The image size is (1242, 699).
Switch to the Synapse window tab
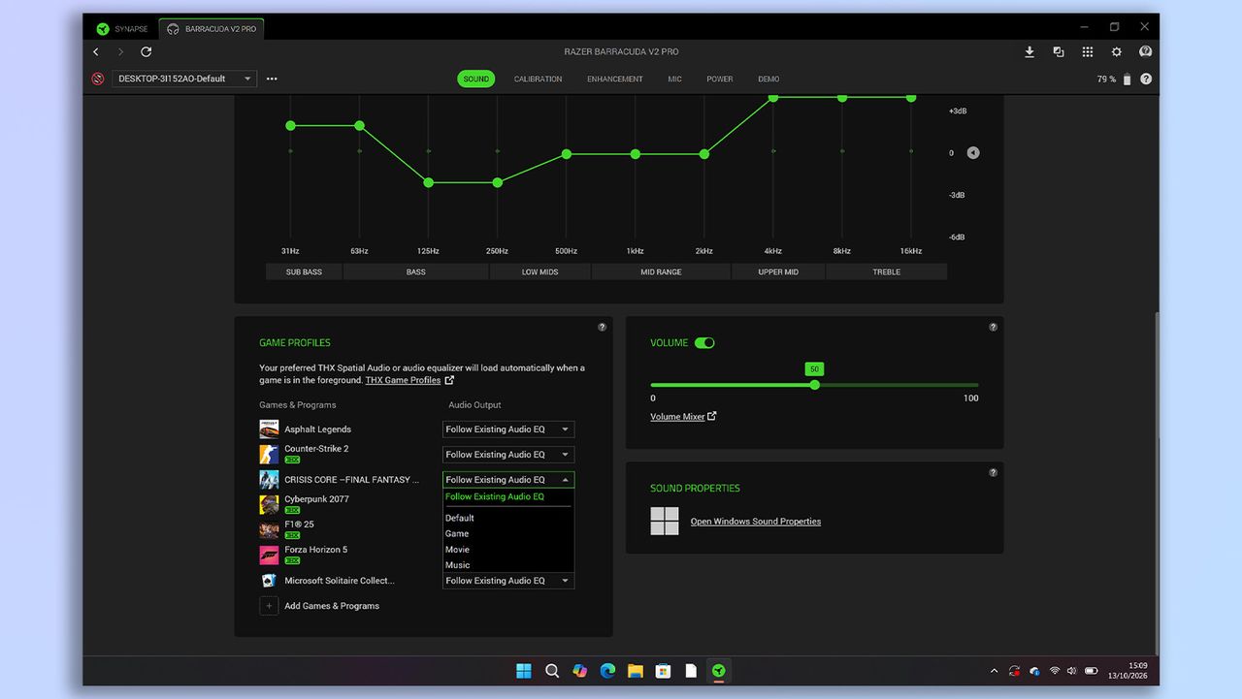(x=122, y=29)
